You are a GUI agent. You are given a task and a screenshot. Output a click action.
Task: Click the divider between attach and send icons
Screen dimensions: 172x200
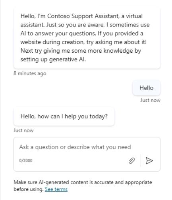click(141, 161)
